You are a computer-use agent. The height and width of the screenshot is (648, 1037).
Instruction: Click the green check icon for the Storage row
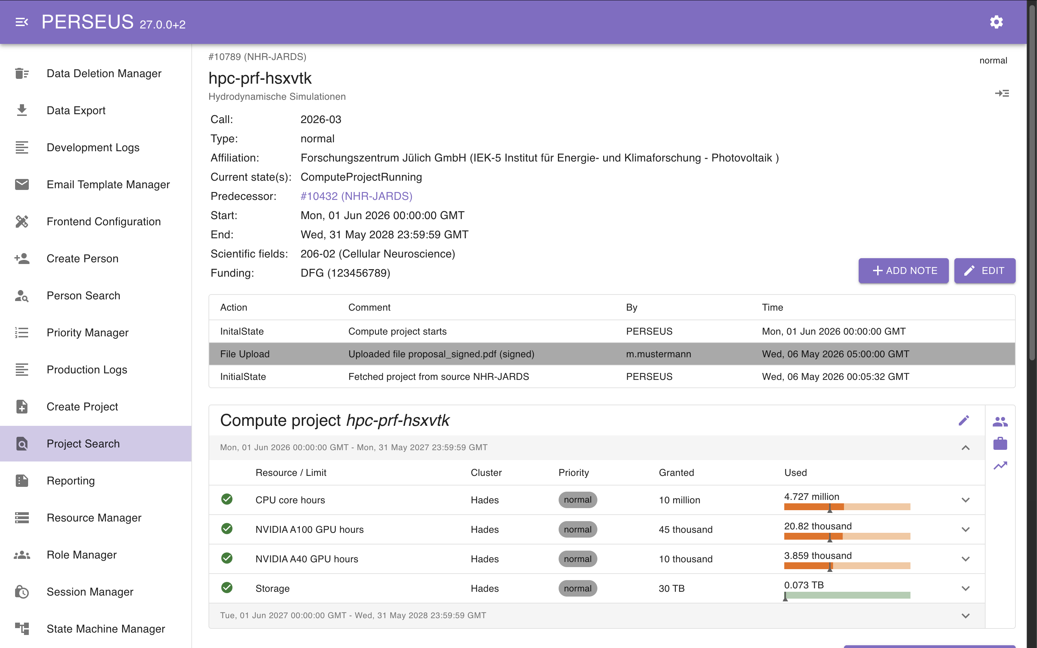227,588
